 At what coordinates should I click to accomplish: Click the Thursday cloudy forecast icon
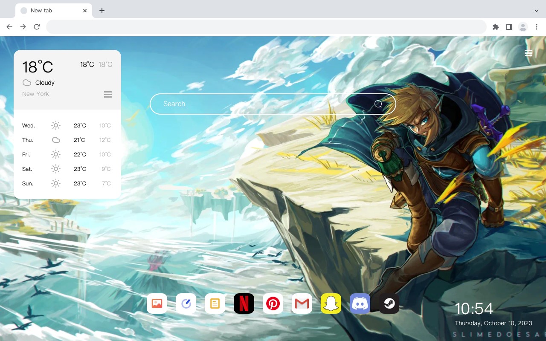click(x=56, y=140)
